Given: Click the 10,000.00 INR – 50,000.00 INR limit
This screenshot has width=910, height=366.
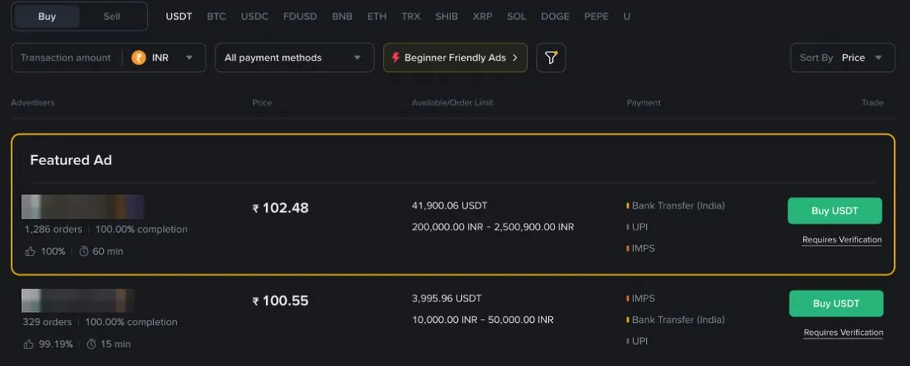Looking at the screenshot, I should coord(482,320).
